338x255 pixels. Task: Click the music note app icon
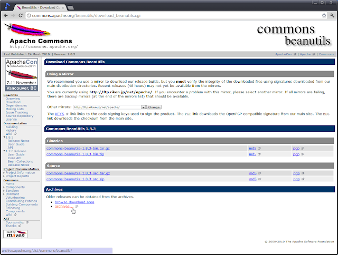[7, 6]
